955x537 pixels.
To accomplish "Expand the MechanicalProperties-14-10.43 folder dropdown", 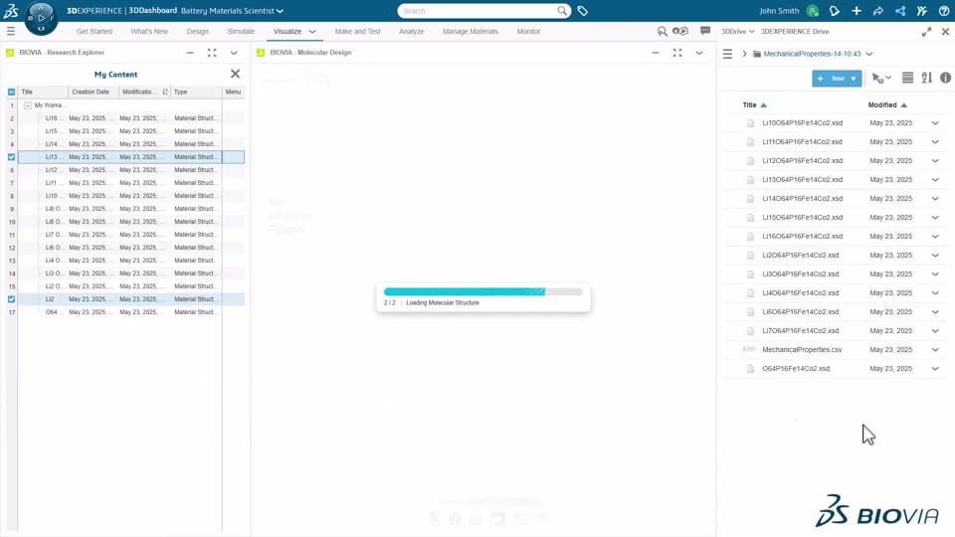I will coord(869,54).
